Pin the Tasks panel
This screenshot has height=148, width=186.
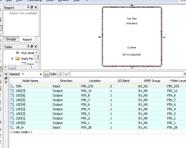point(28,47)
